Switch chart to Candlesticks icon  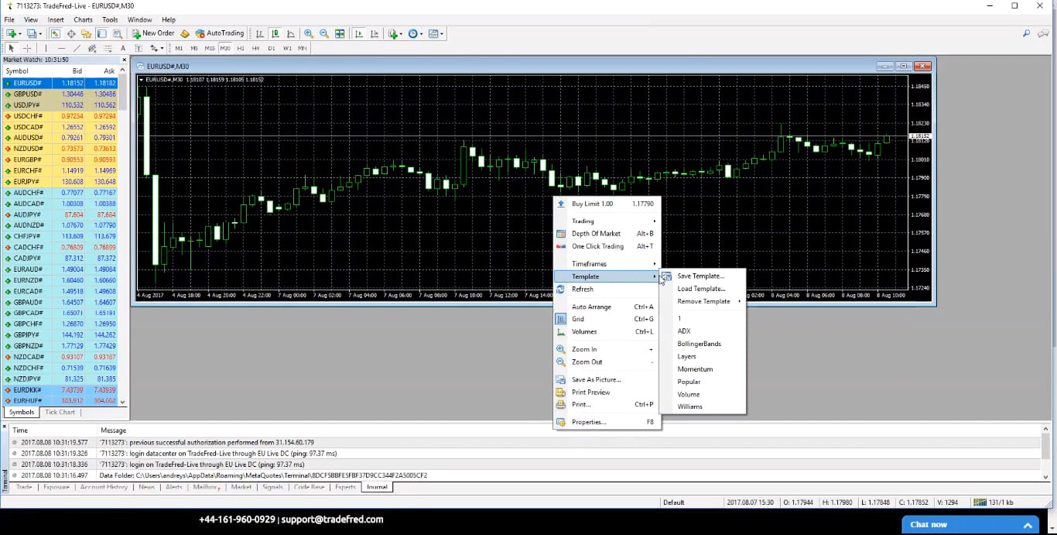(275, 33)
